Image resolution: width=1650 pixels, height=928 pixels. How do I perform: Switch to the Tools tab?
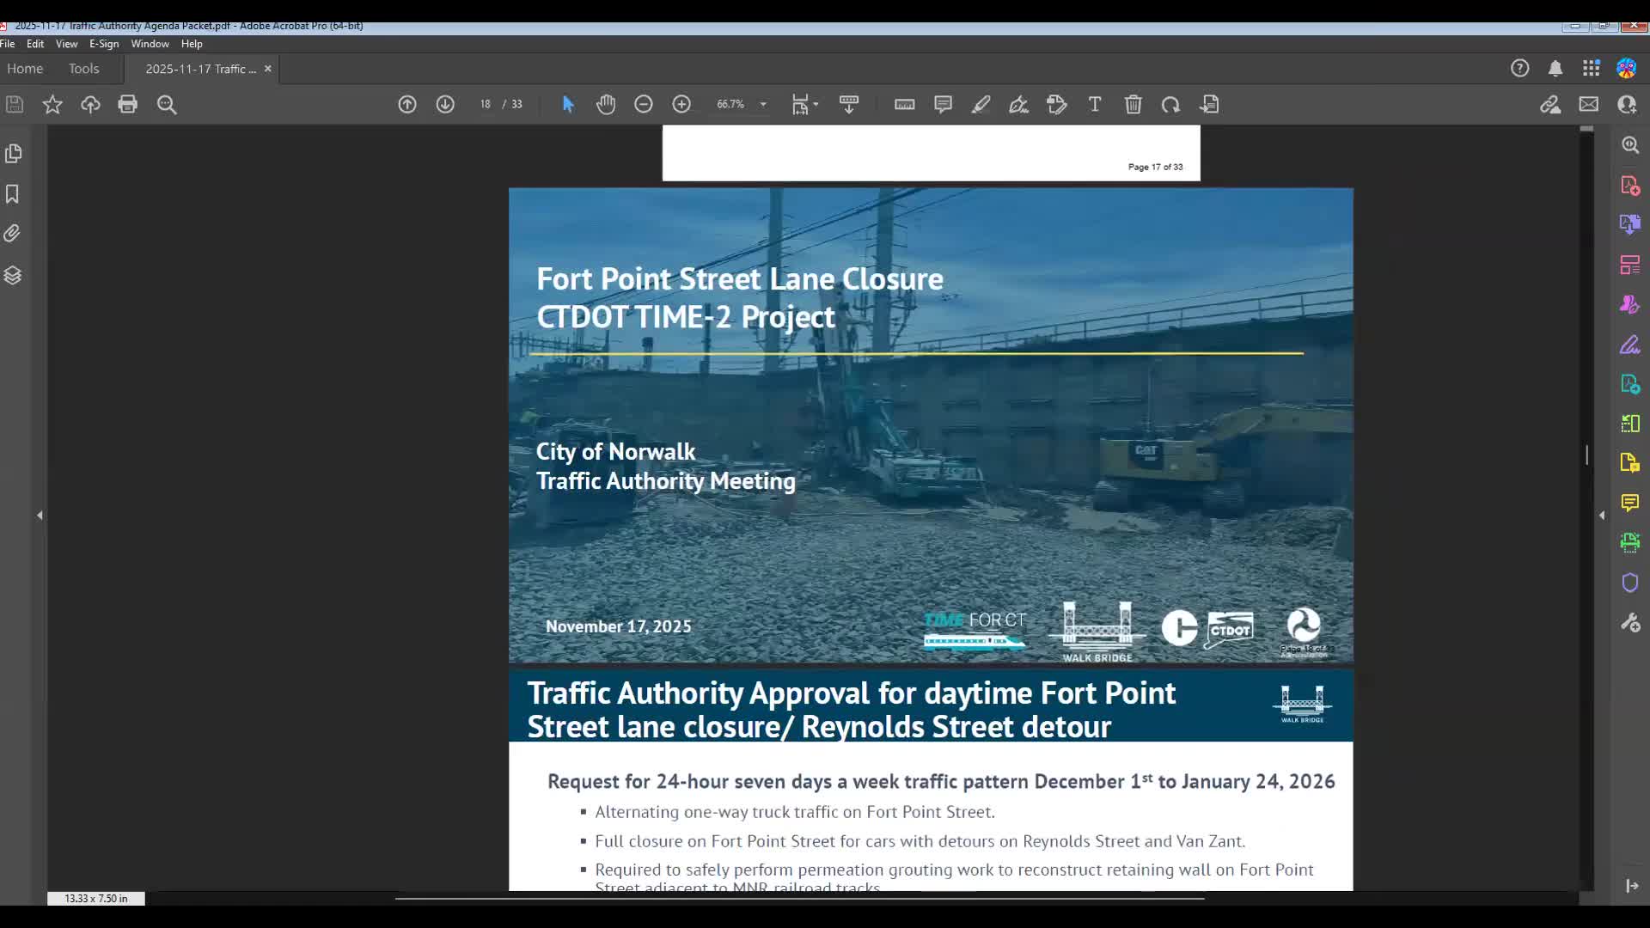coord(83,68)
